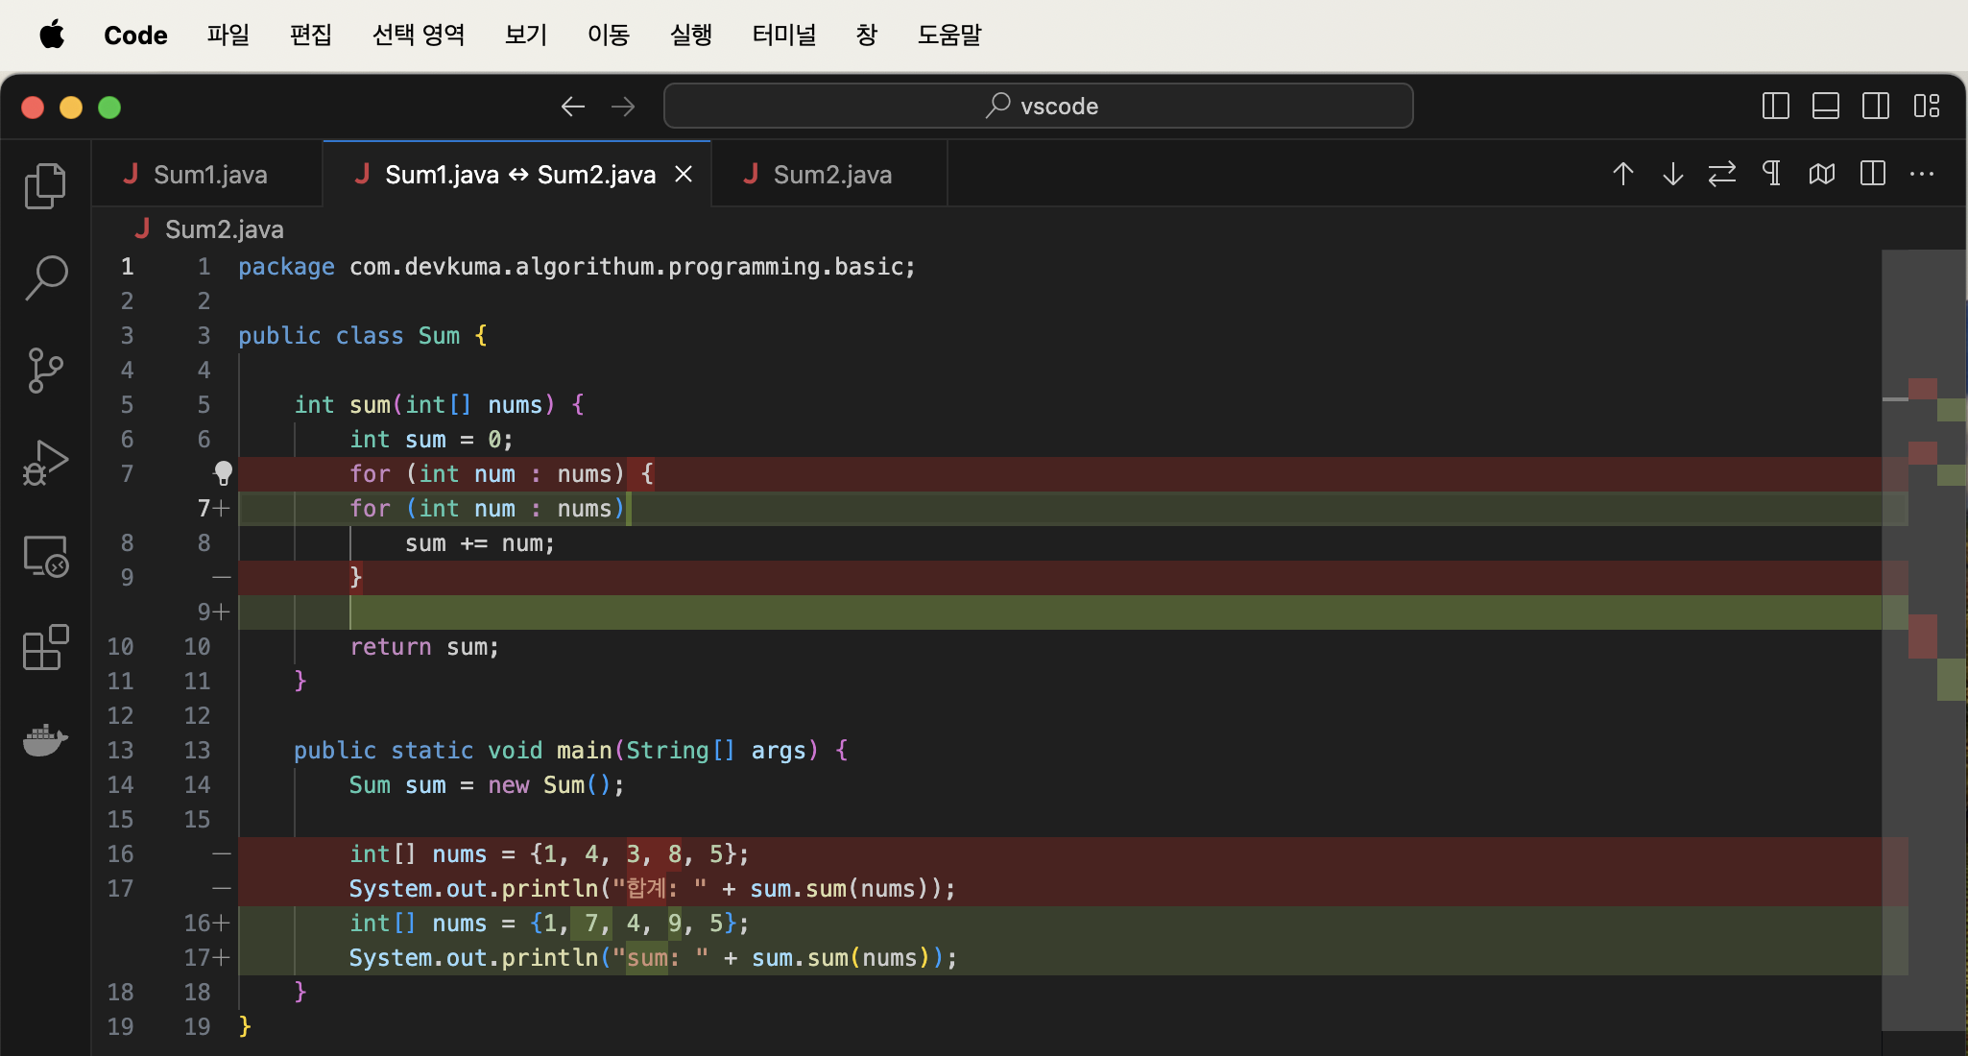1968x1056 pixels.
Task: Click the 'int sum(int[] nums) {' line
Action: click(x=439, y=404)
